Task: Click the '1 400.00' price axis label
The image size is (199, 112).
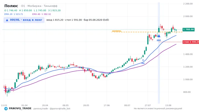Action: [x=188, y=54]
